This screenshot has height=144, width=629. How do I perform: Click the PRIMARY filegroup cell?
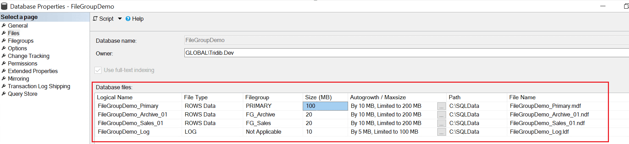(273, 106)
